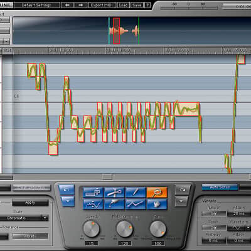Select the orange Zoom magnifier tool
251x251 pixels.
[x=157, y=193]
